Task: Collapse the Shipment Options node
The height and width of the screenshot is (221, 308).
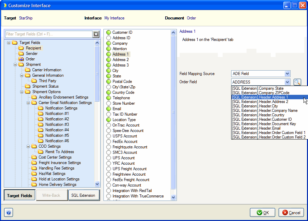Action: pyautogui.click(x=22, y=92)
